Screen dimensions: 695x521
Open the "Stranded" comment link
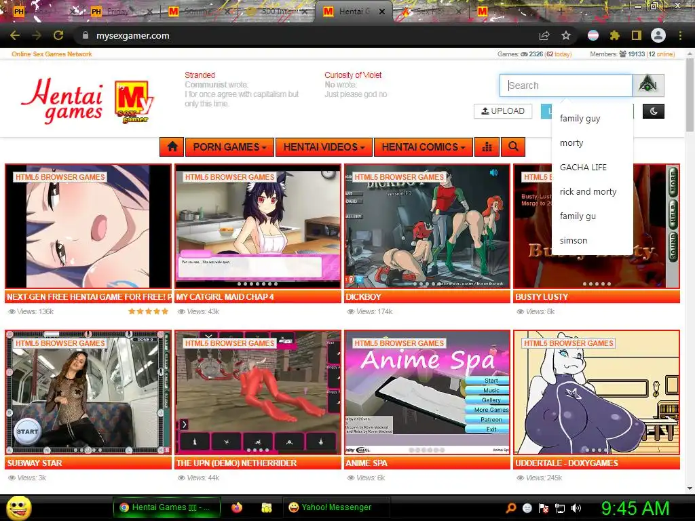pos(200,75)
